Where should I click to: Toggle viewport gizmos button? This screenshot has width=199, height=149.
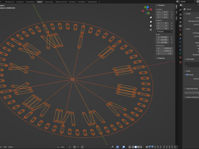pos(118,147)
